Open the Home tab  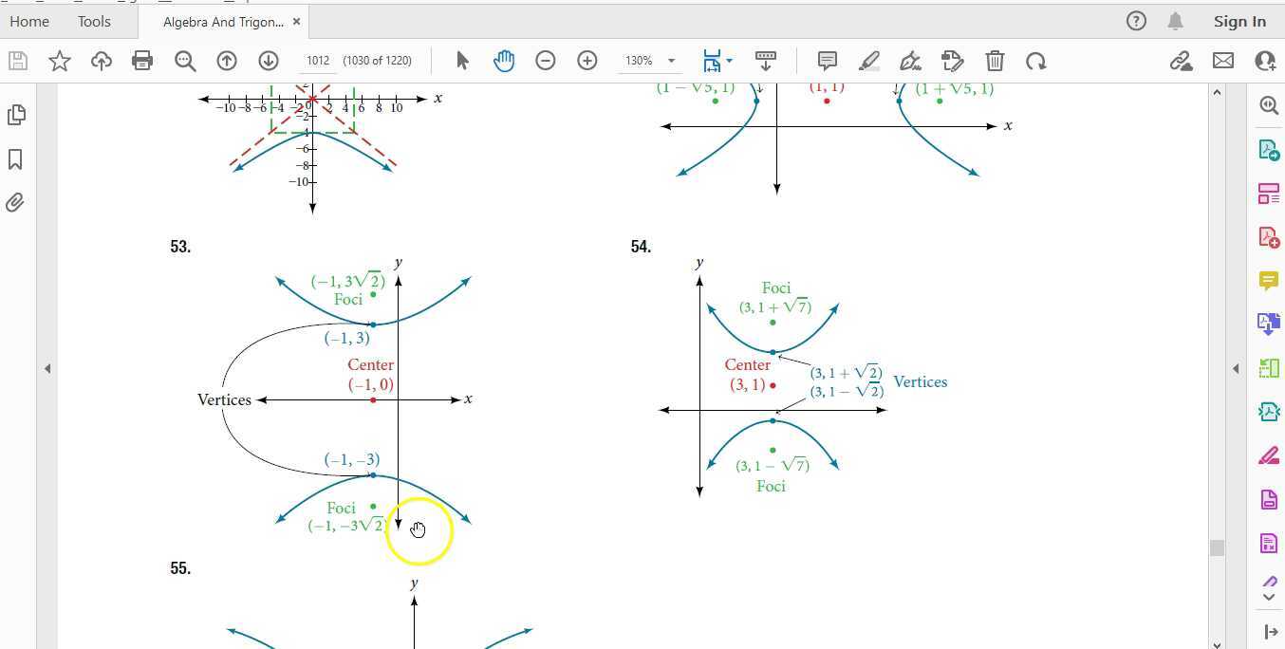[x=28, y=20]
